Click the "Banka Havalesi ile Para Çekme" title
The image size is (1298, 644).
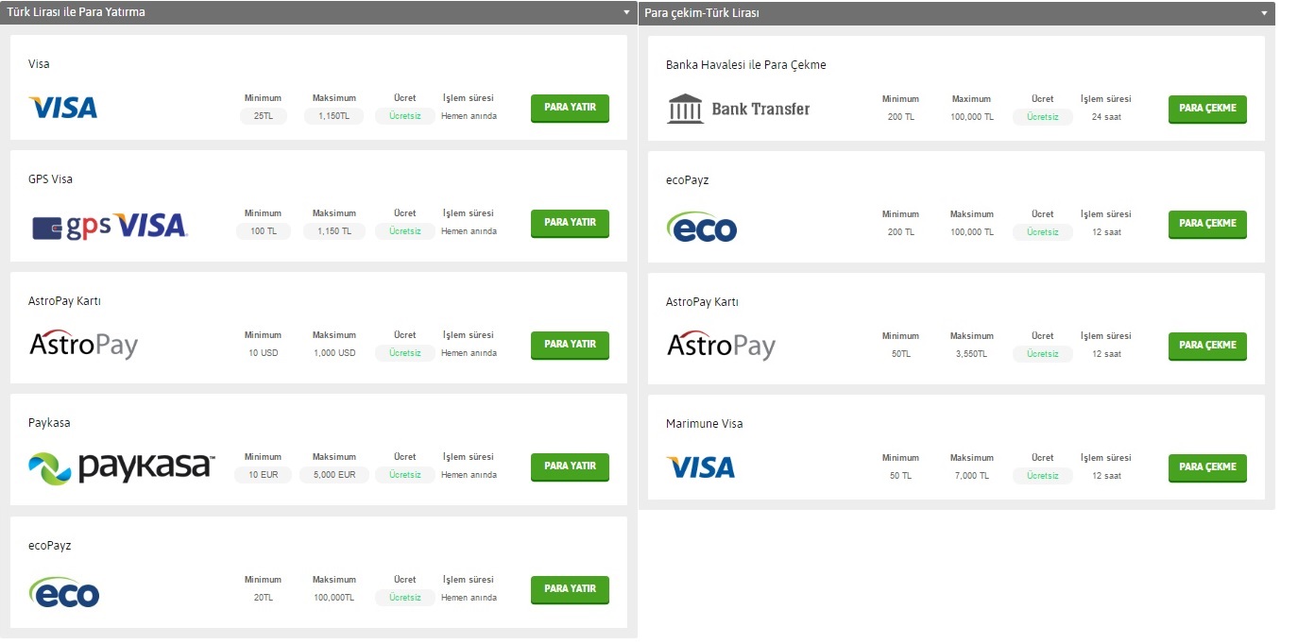[746, 65]
